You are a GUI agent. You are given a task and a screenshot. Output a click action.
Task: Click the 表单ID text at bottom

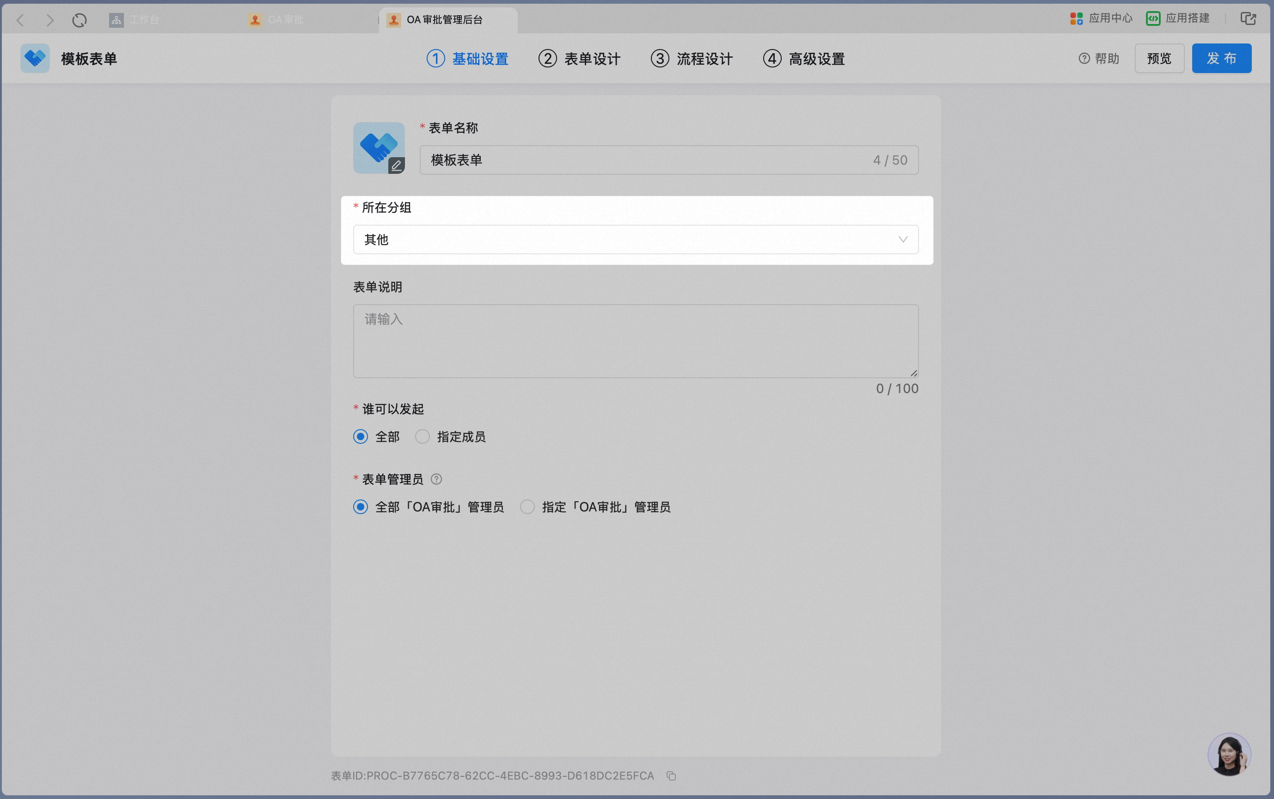coord(492,776)
